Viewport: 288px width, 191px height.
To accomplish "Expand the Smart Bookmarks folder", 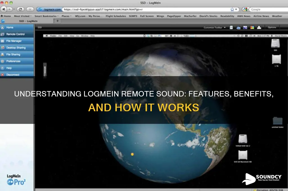I will click(x=46, y=16).
